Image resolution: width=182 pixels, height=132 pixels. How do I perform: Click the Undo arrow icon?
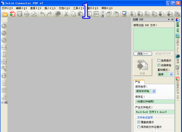point(42,14)
